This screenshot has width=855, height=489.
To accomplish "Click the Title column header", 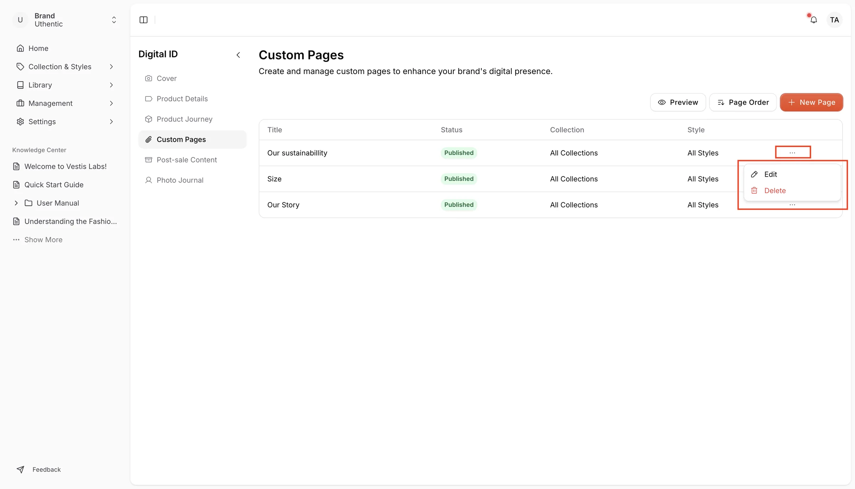I will (x=274, y=130).
